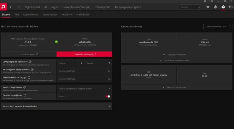Click the green Atualizado status checkmark
234x129 pixels.
click(56, 42)
